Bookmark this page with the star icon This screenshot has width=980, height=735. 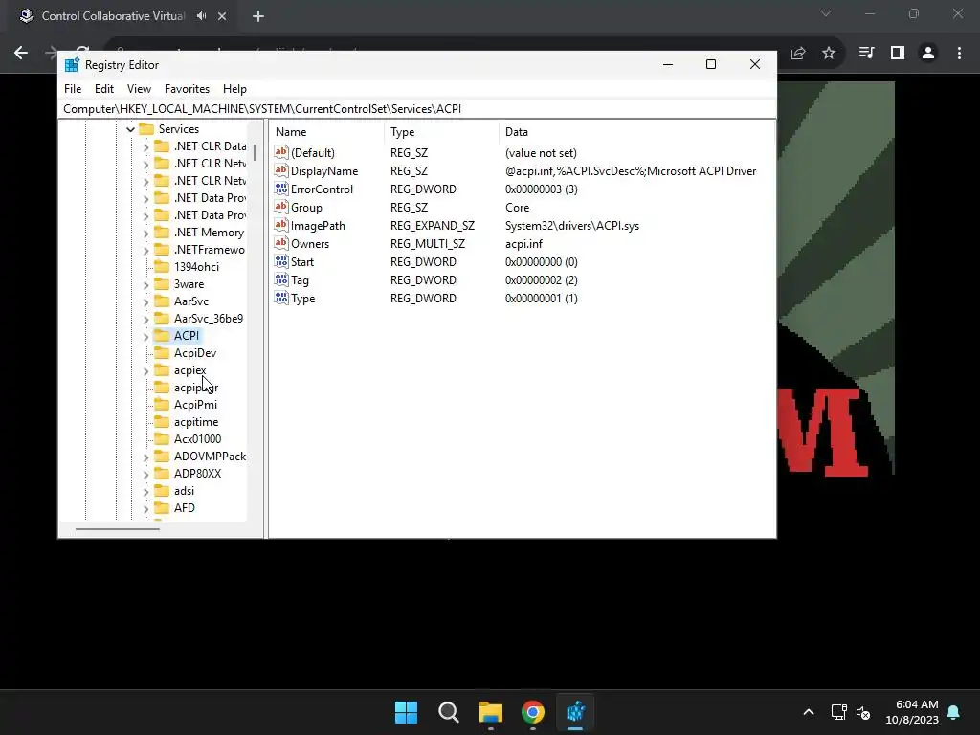(829, 54)
